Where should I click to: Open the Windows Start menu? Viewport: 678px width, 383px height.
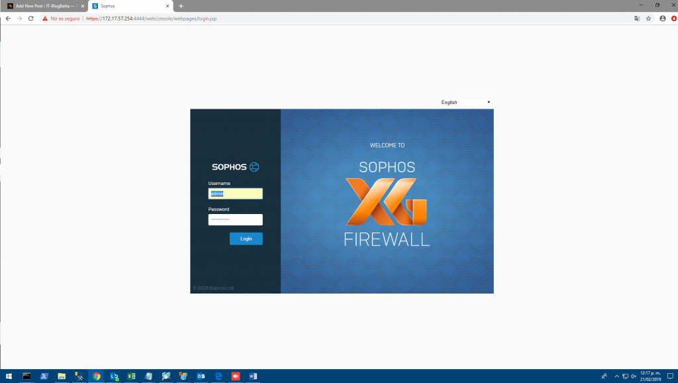coord(9,376)
